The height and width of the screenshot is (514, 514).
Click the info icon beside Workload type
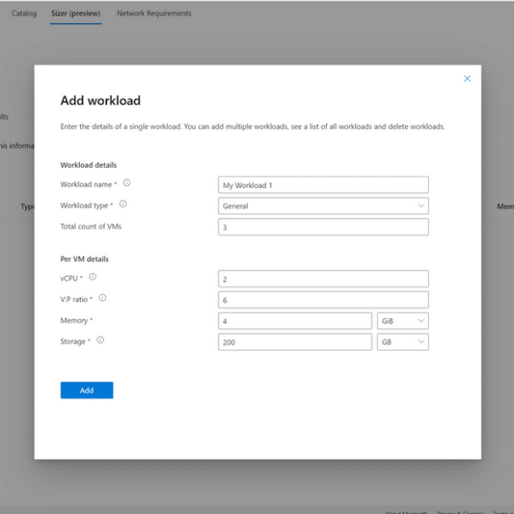pyautogui.click(x=123, y=204)
